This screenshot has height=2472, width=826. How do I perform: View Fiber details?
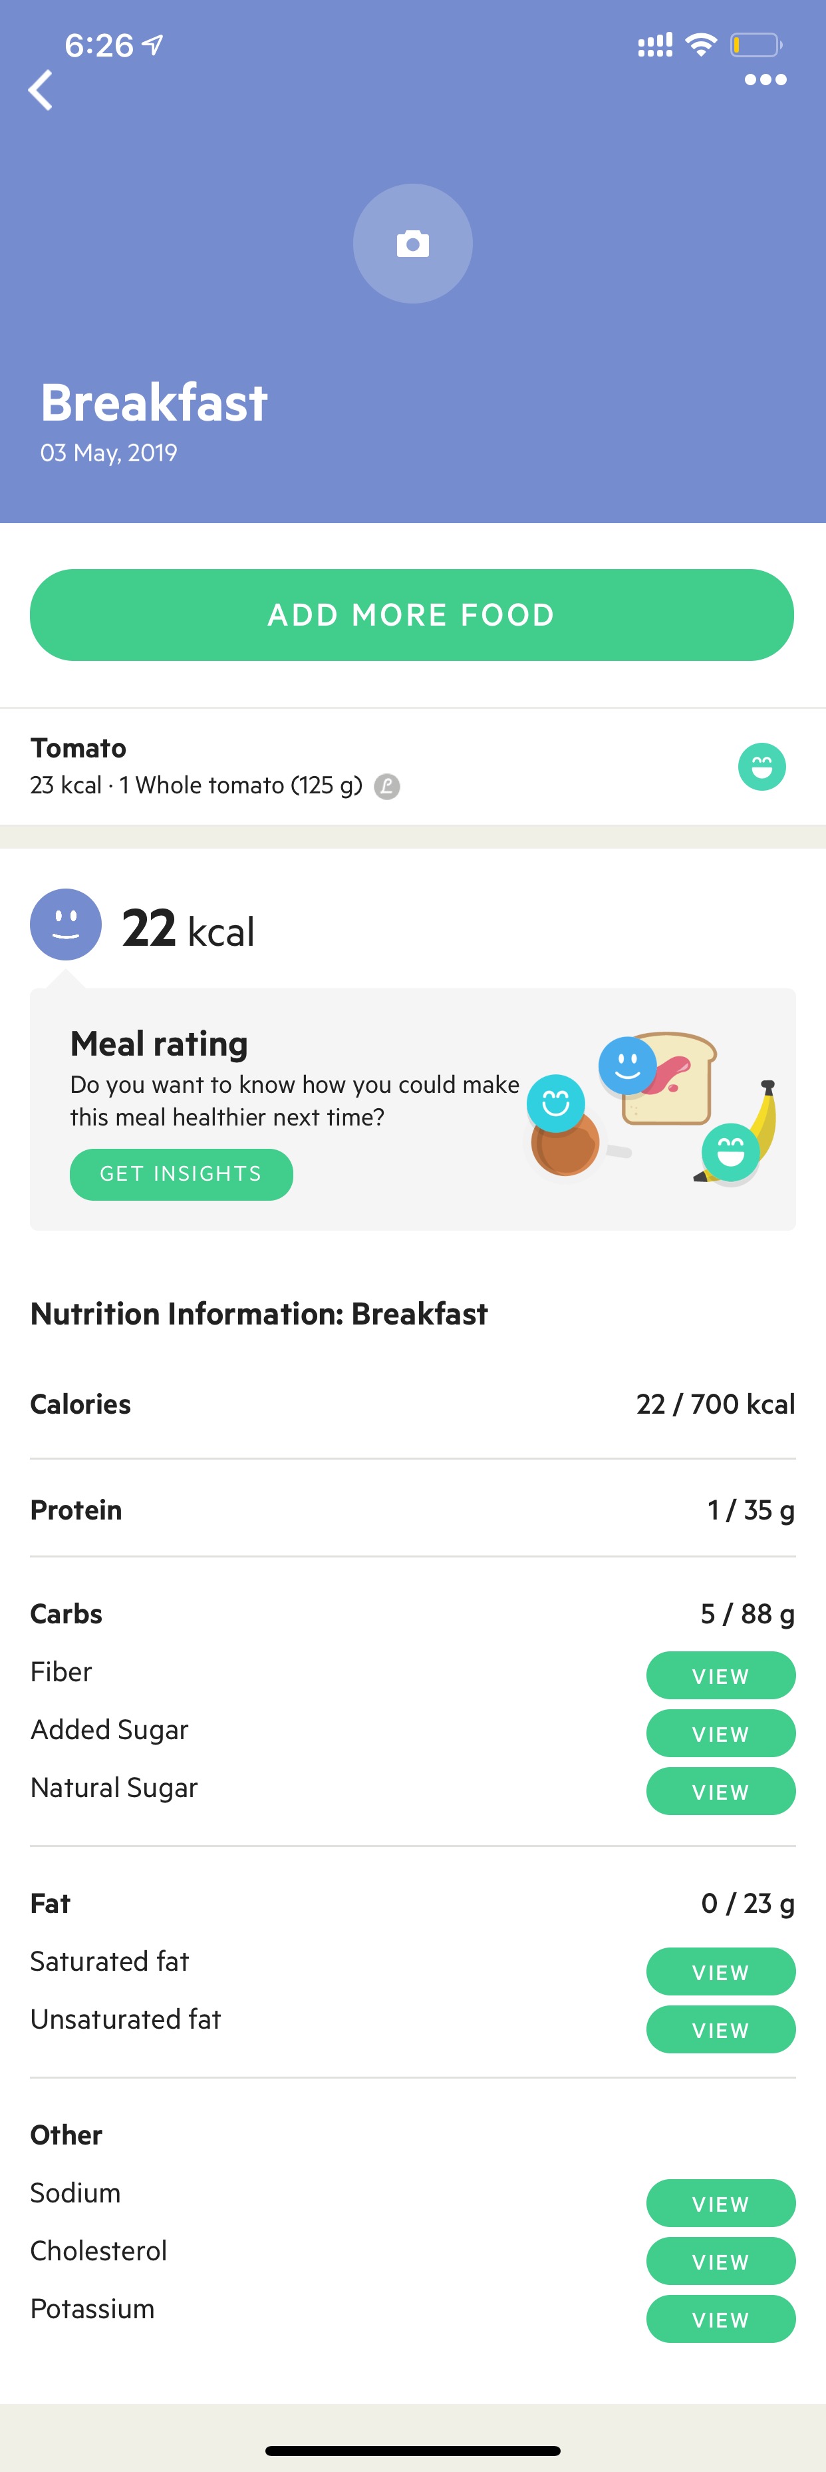point(720,1675)
